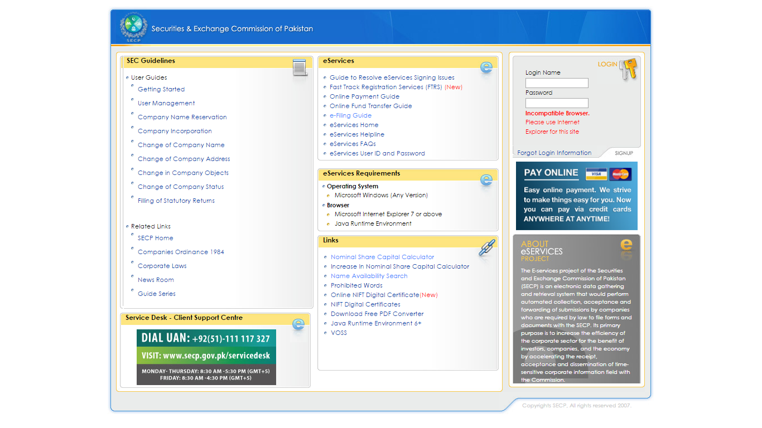Screen dimensions: 762x428
Task: Click 'Java Runtime Environment' requirement text
Action: click(x=373, y=223)
